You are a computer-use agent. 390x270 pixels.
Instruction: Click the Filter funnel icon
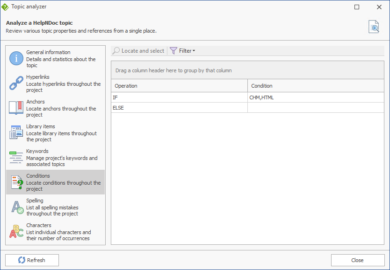tap(173, 51)
